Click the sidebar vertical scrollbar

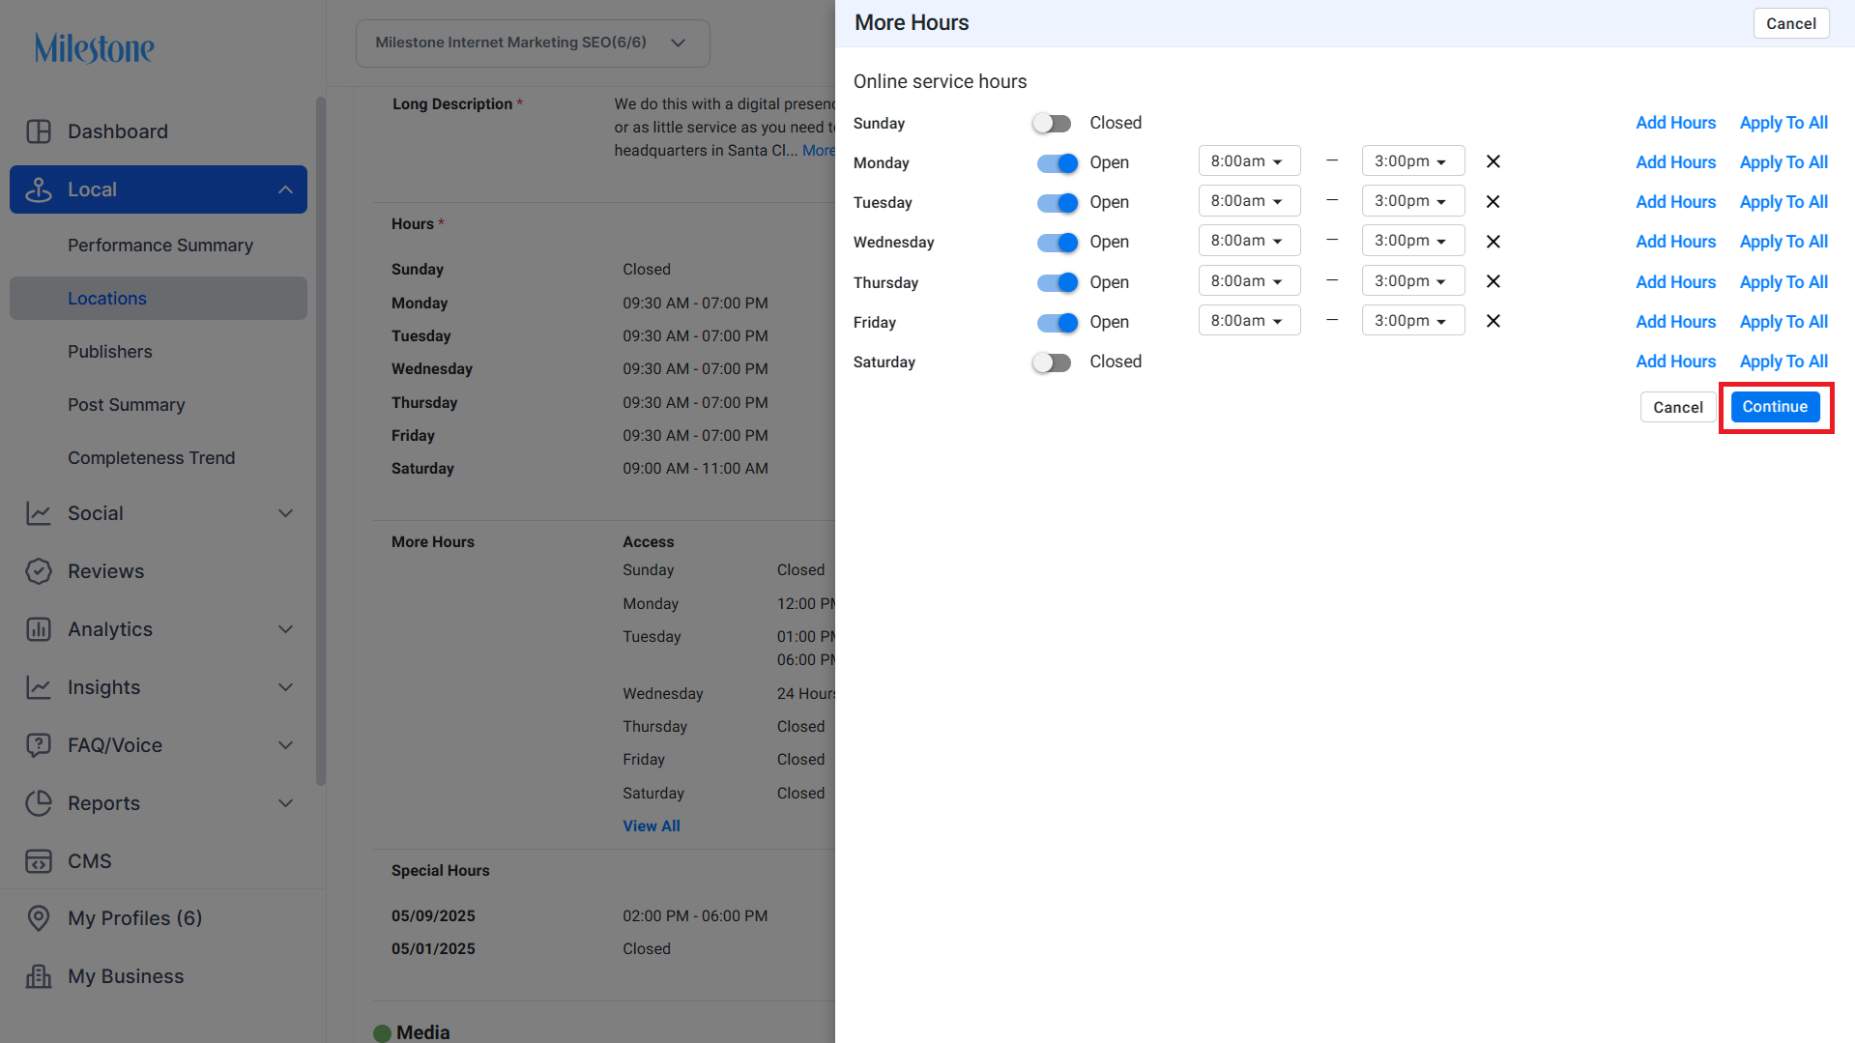click(x=321, y=440)
